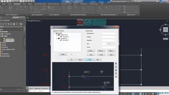Click the W compass letter on ViewCube

tap(160, 30)
